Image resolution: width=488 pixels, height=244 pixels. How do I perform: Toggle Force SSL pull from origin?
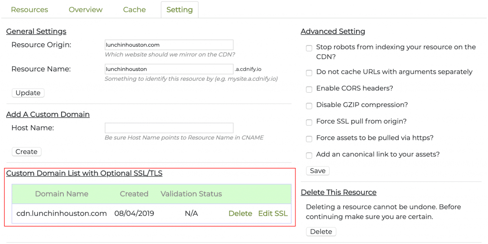click(309, 122)
